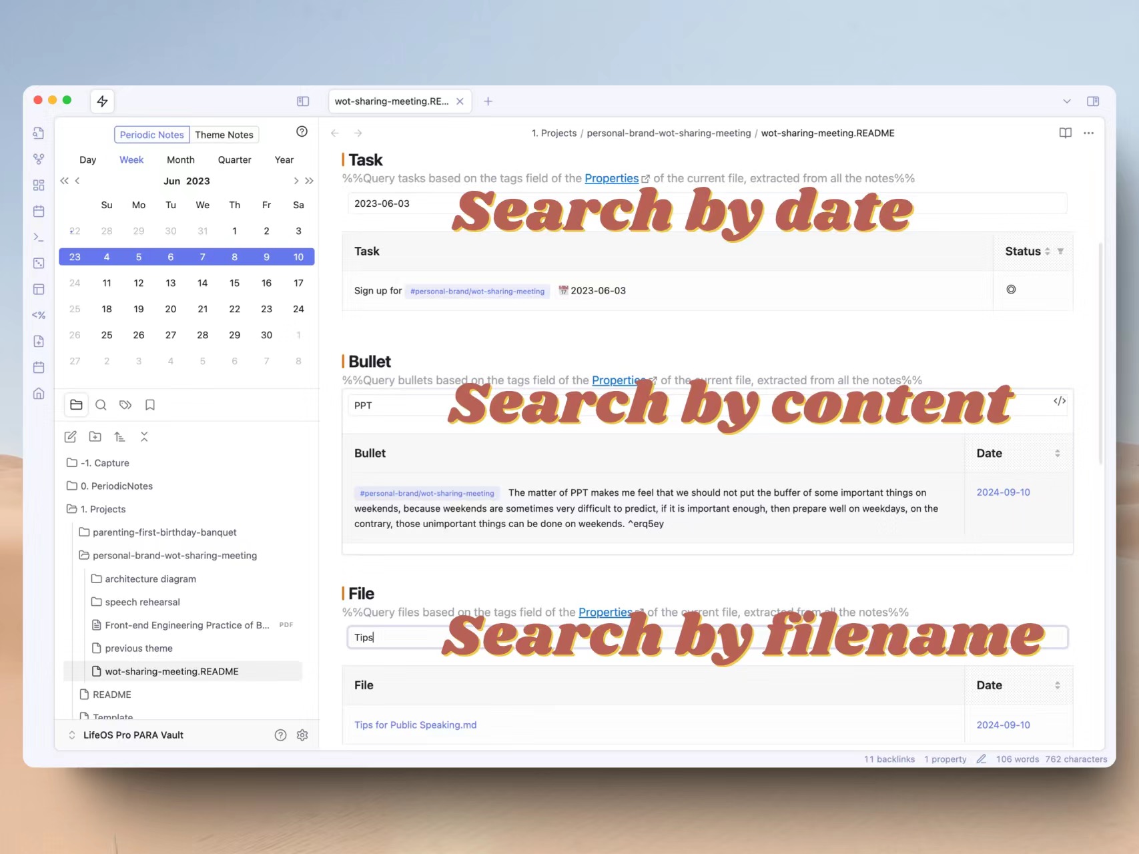
Task: Collapse the personal-brand-wot-sharing-meeting folder
Action: (168, 555)
